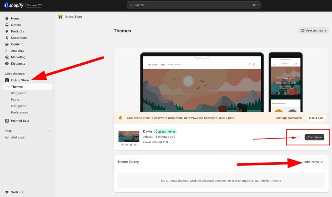Click the Customers person icon
The width and height of the screenshot is (332, 197).
coord(7,38)
